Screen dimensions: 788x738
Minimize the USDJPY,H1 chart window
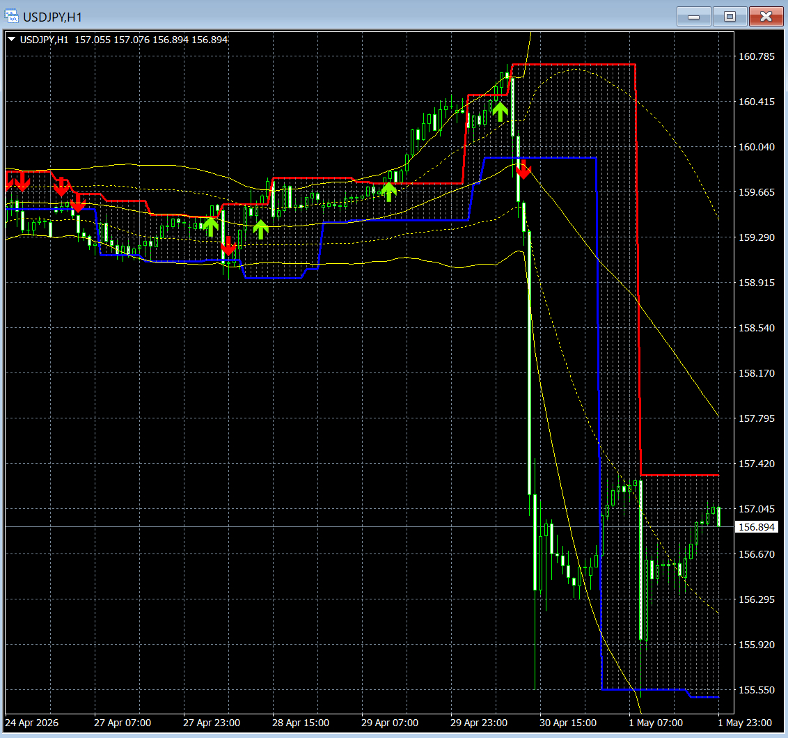693,17
